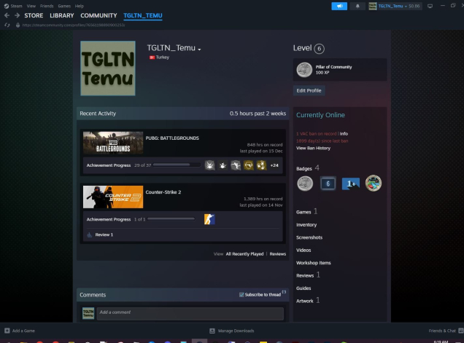Click the PUBG achievement progress bar
This screenshot has height=343, width=464.
[177, 165]
